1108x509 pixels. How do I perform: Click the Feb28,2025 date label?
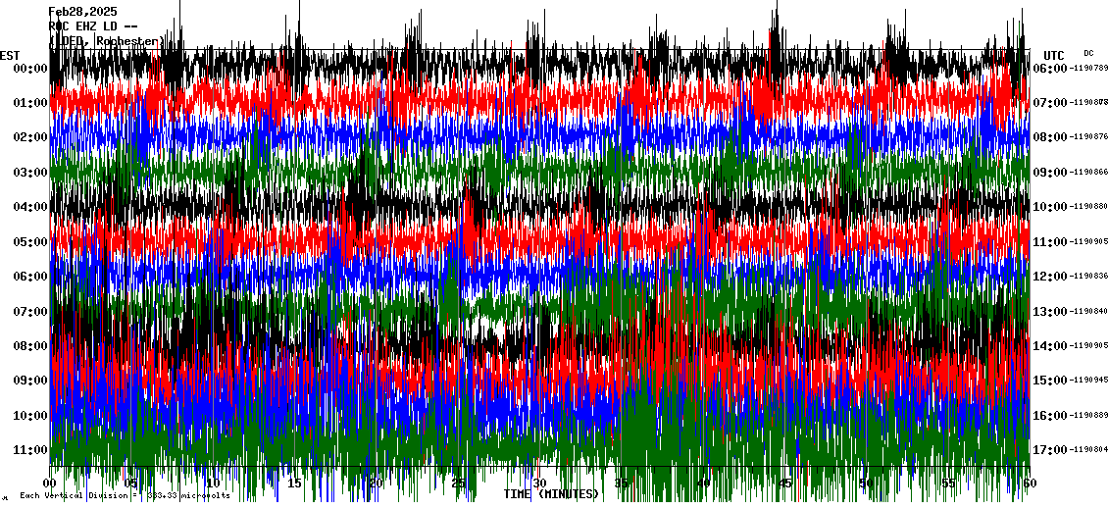click(x=82, y=12)
